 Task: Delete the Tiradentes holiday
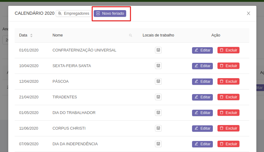[228, 97]
